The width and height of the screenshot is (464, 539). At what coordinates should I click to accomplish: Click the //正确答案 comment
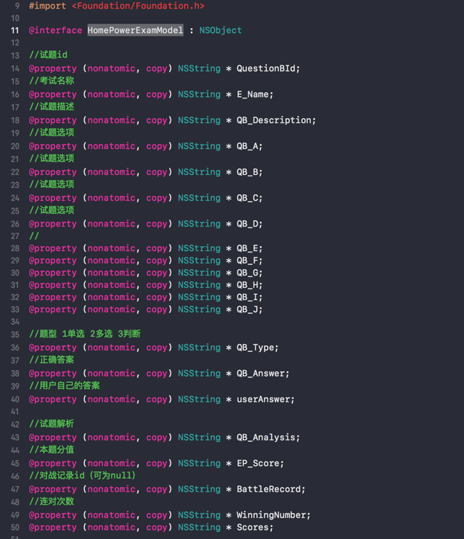[52, 360]
